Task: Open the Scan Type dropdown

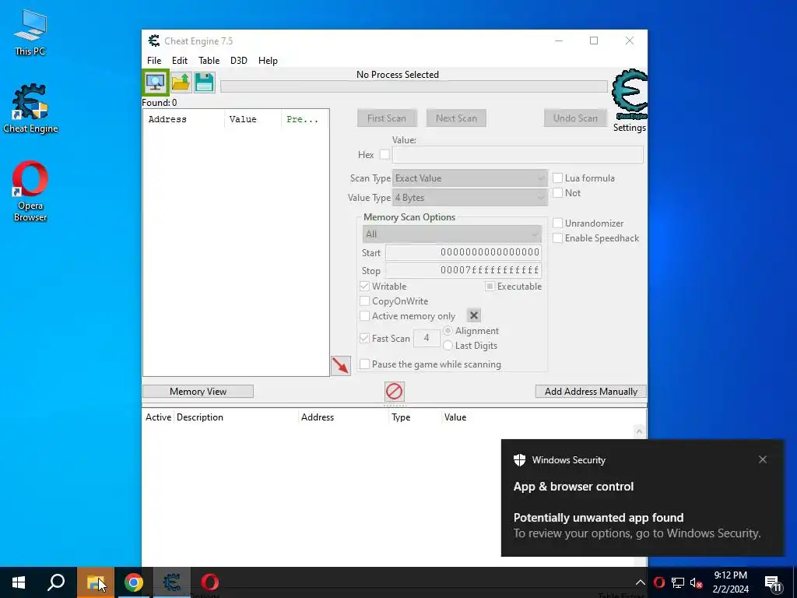Action: click(469, 178)
